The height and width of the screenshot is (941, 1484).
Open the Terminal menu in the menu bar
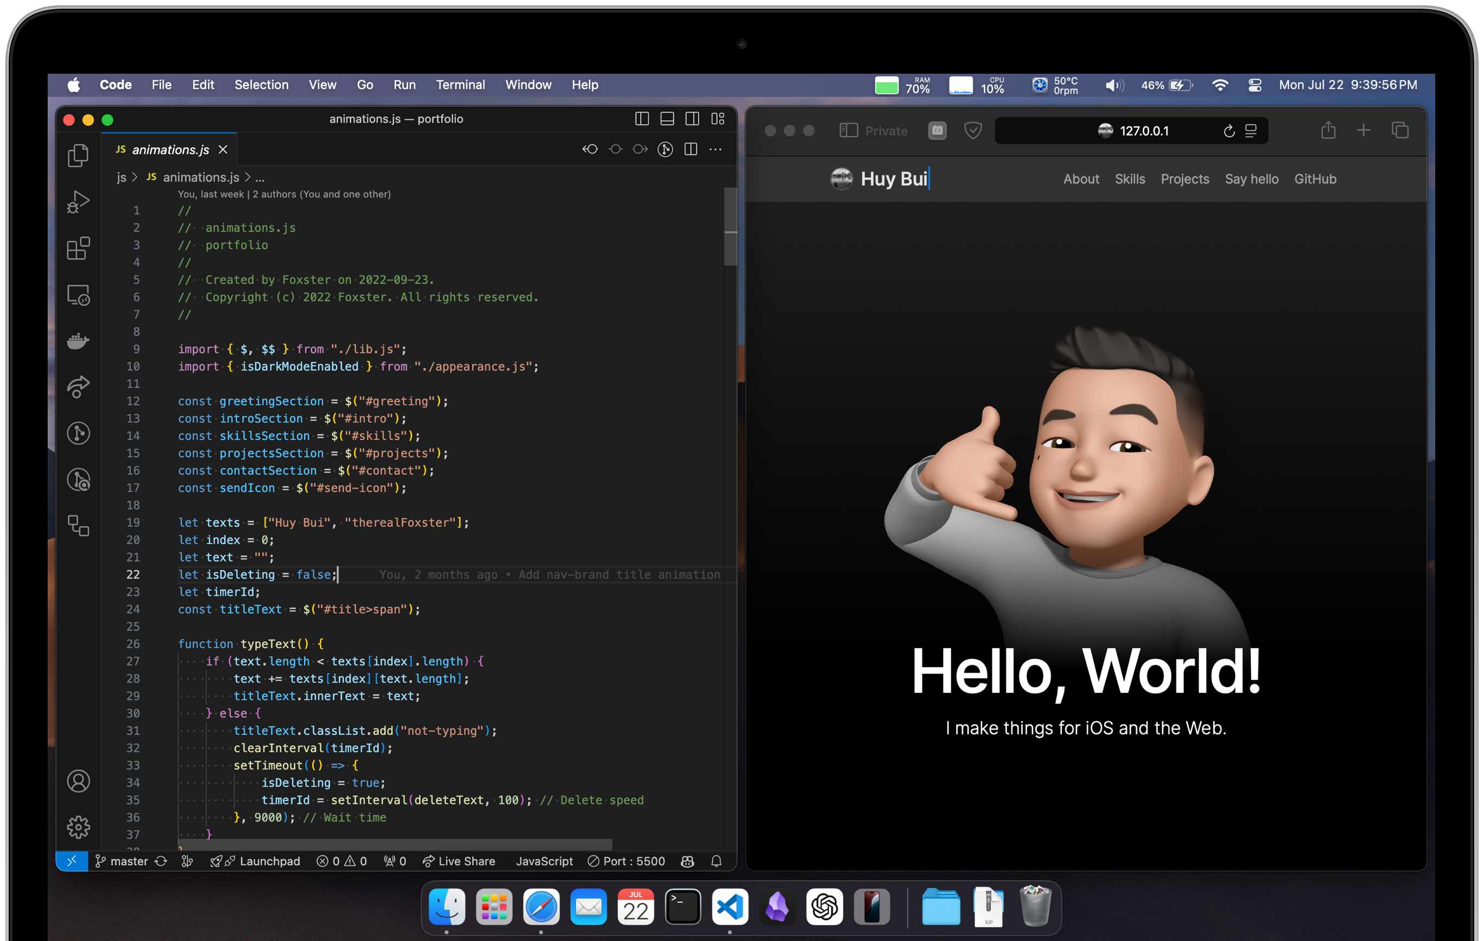pos(460,85)
